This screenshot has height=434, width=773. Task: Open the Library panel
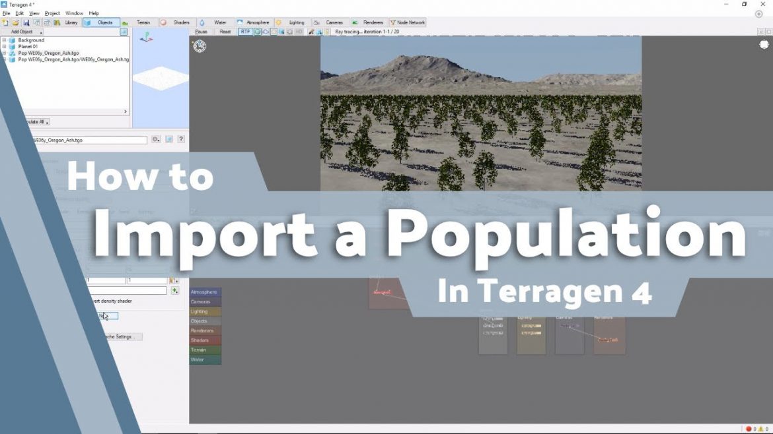pos(71,22)
